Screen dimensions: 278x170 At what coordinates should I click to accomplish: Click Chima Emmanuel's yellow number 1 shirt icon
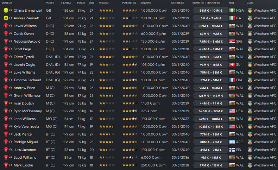(x=6, y=10)
